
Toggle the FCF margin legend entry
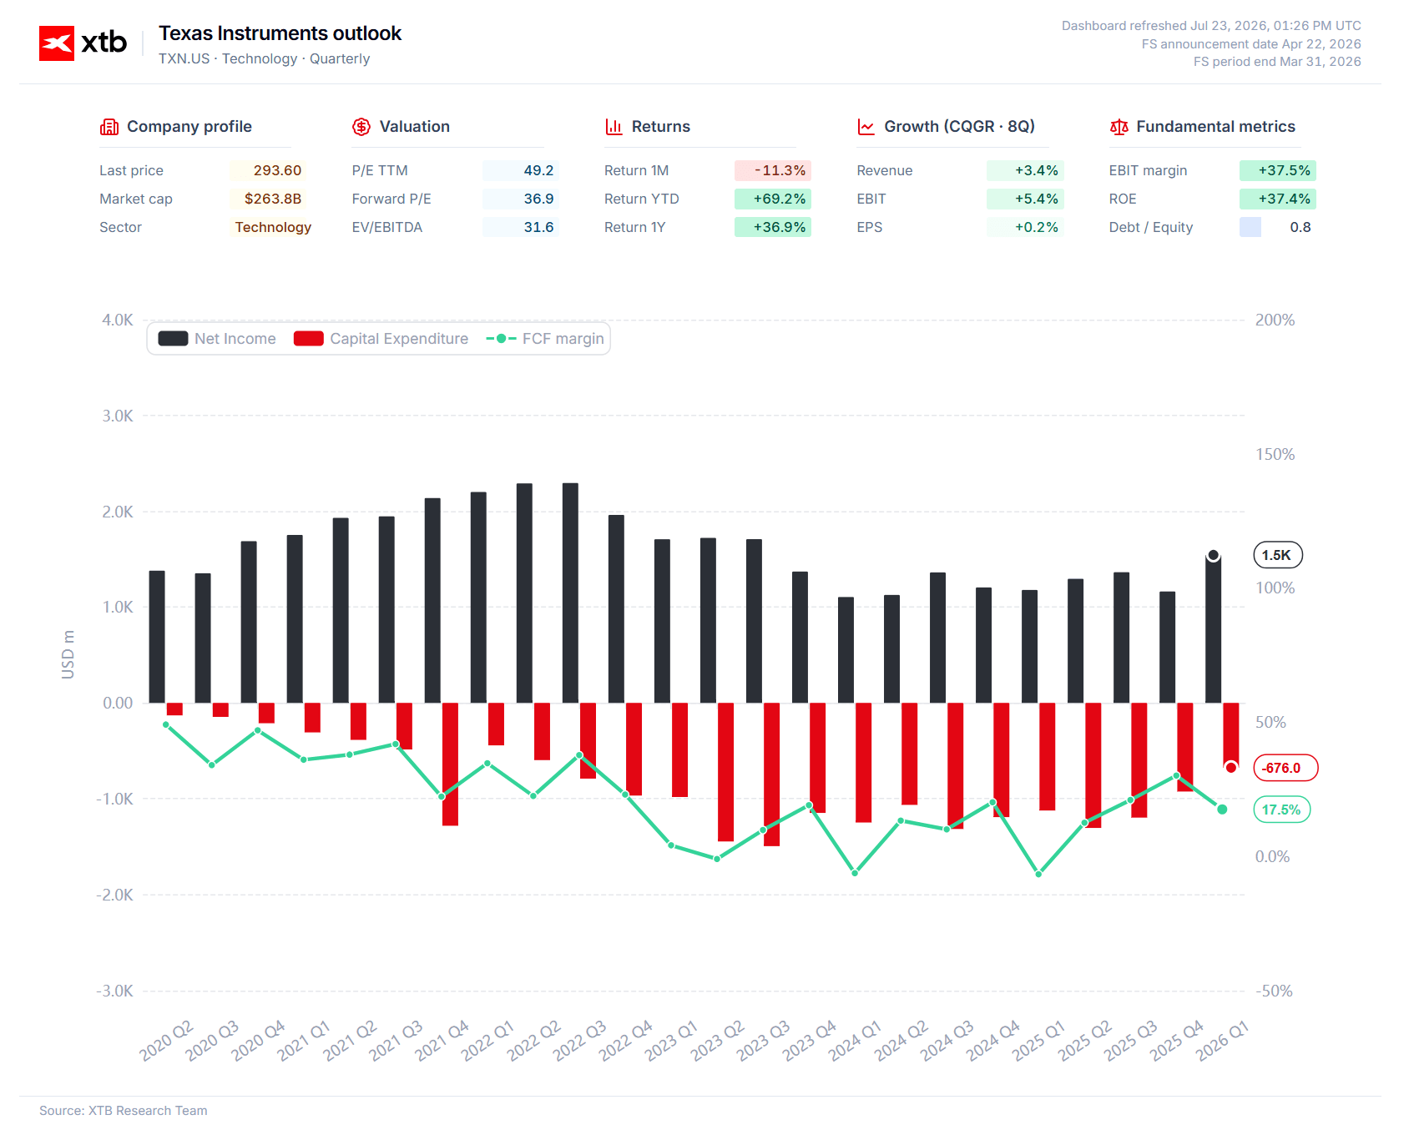pos(545,339)
